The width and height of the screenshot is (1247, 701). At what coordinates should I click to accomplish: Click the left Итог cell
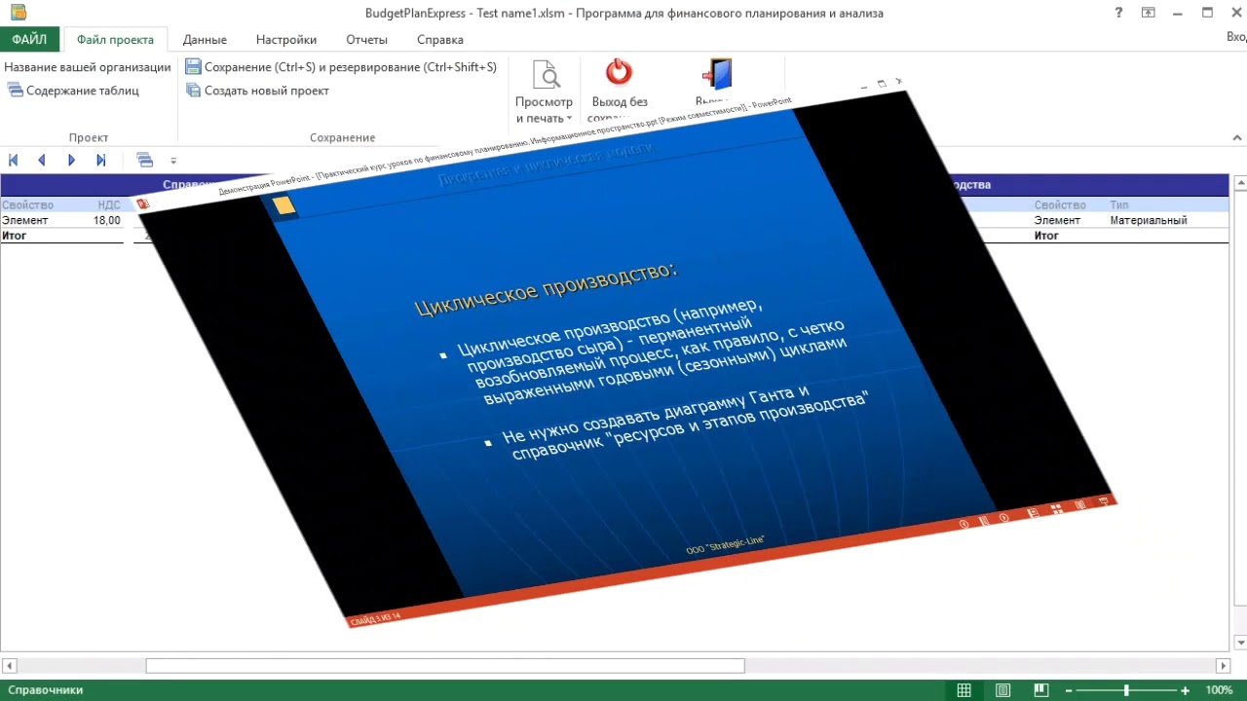15,236
